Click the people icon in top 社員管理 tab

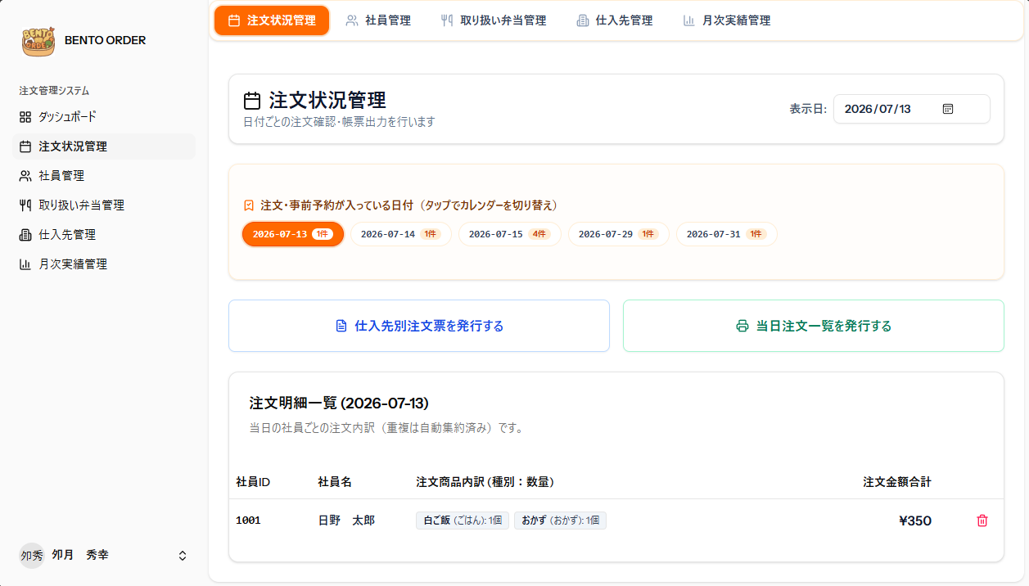coord(352,20)
